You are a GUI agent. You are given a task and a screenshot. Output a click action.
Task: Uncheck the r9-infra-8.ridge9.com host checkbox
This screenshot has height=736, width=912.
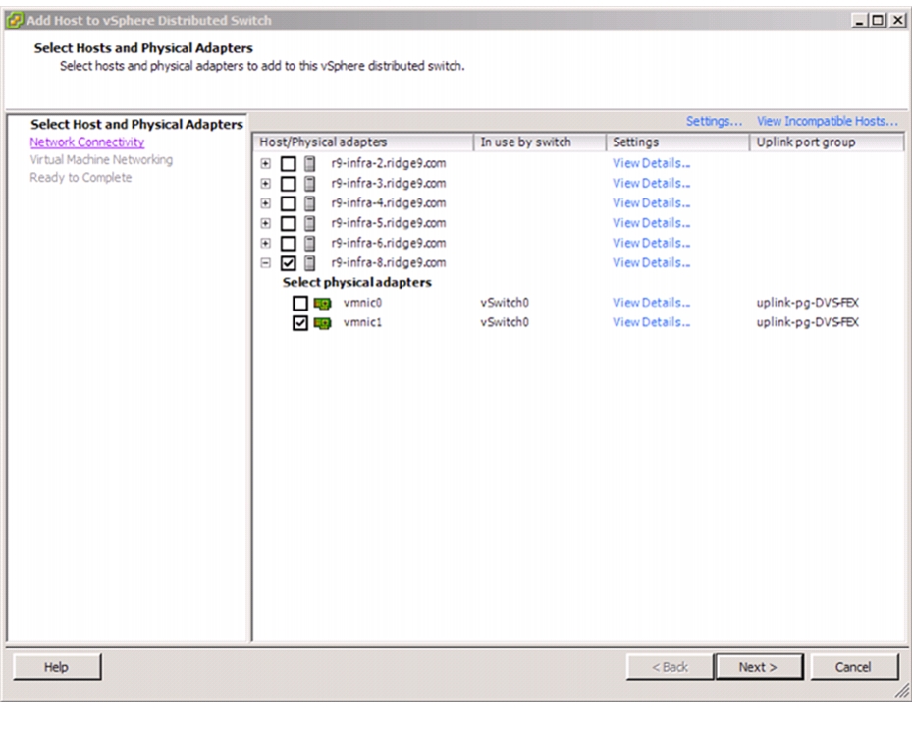[288, 263]
